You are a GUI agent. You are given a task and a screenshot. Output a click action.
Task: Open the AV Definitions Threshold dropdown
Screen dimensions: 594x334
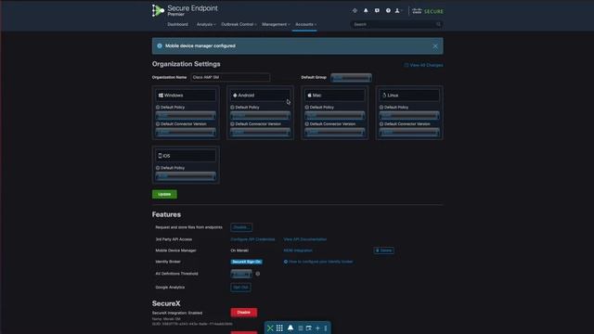point(241,274)
